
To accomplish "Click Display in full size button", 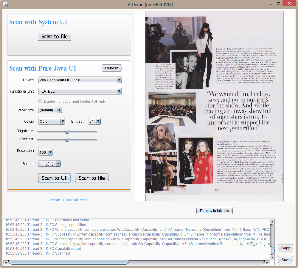I will 214,211.
